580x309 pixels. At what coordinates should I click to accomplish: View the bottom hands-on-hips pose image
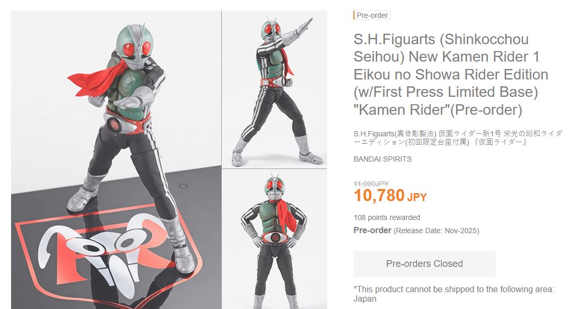click(274, 239)
